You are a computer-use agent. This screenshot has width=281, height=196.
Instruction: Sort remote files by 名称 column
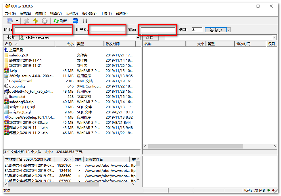pos(164,44)
